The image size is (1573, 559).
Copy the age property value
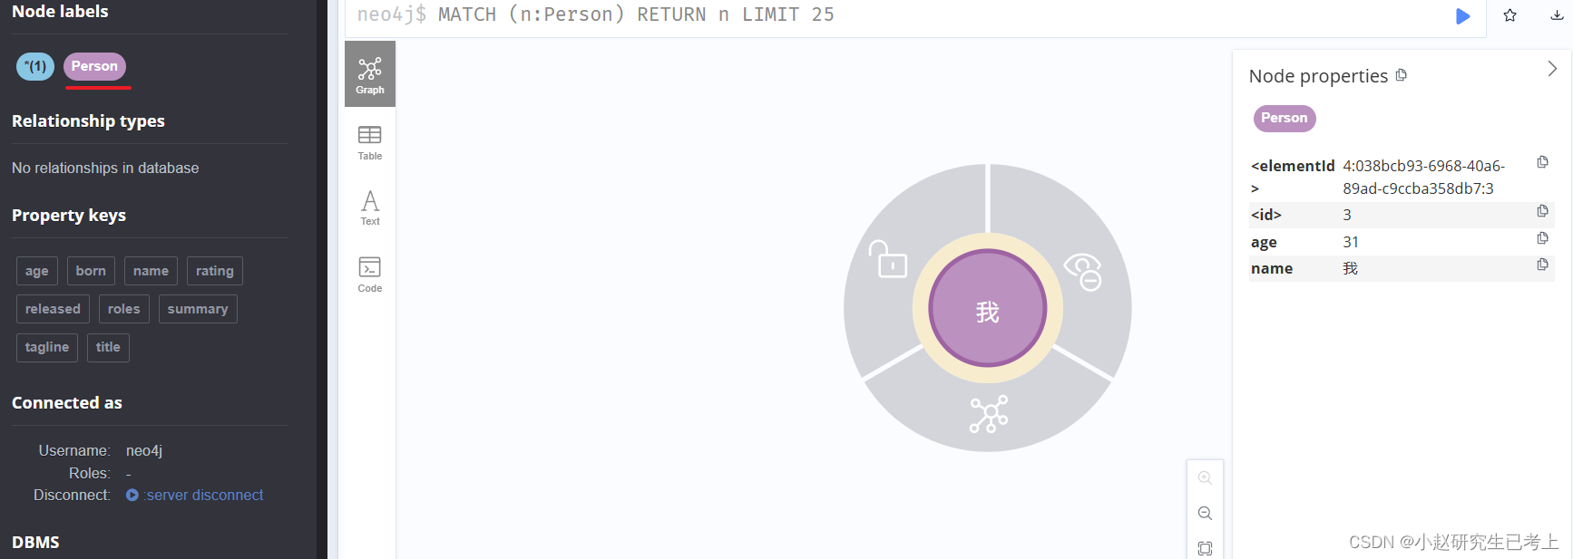tap(1542, 238)
